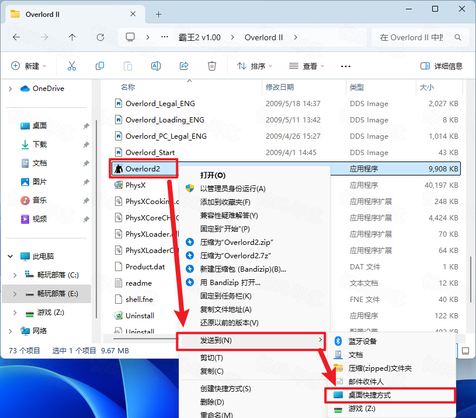Expand the E: drive tree node
The width and height of the screenshot is (476, 418).
click(x=15, y=294)
